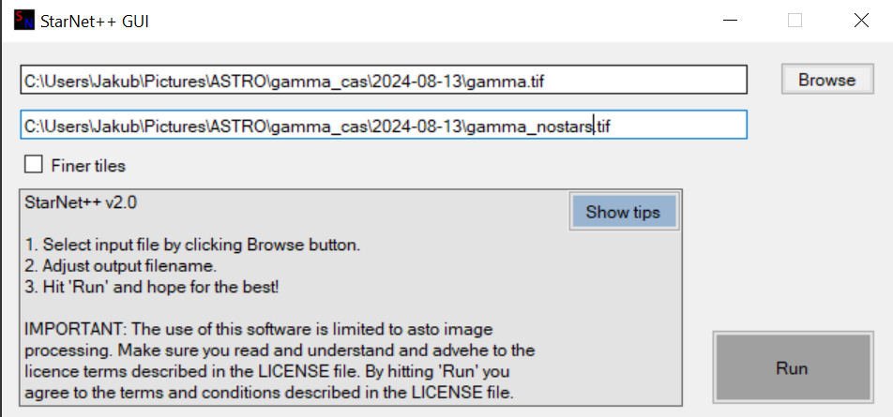Focus the output path field gamma_nostars.tif
Image resolution: width=893 pixels, height=417 pixels.
click(x=384, y=126)
